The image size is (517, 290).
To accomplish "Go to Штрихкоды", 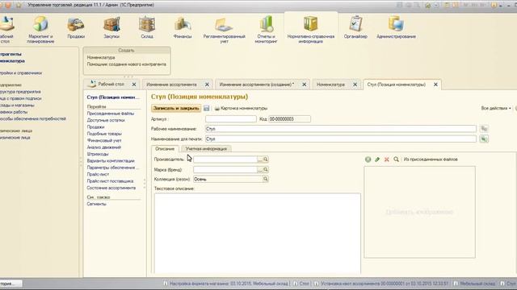I will (98, 154).
